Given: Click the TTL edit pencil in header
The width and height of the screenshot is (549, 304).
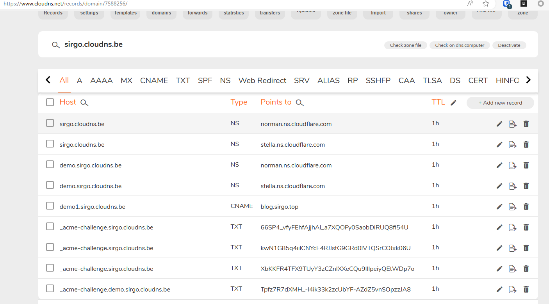Looking at the screenshot, I should [x=453, y=103].
